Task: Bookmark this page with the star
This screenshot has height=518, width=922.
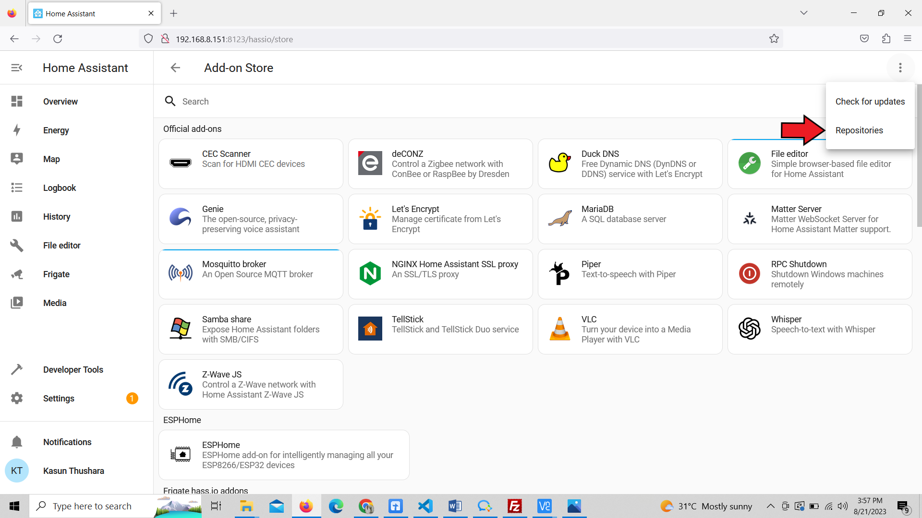Action: point(774,39)
